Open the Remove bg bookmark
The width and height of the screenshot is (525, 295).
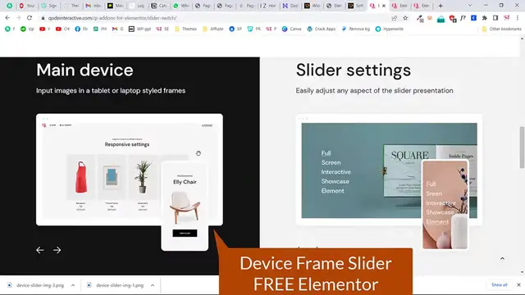pos(355,29)
